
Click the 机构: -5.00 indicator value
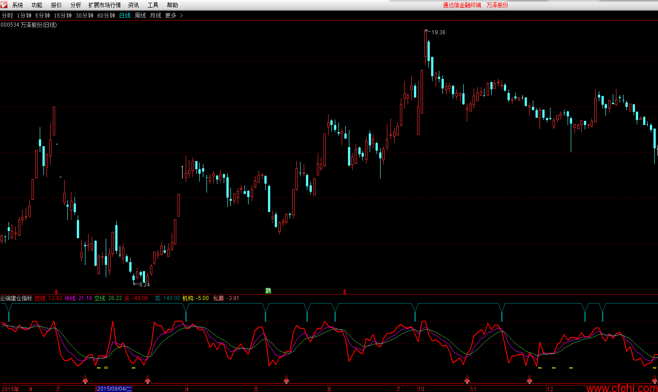pyautogui.click(x=196, y=298)
